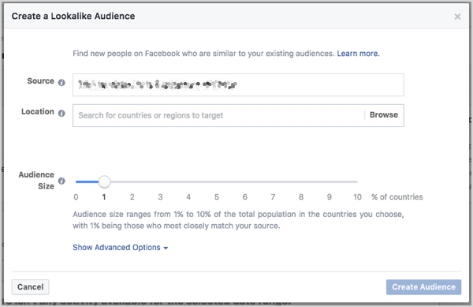Click the slider label 8
473x307 pixels.
pyautogui.click(x=301, y=197)
